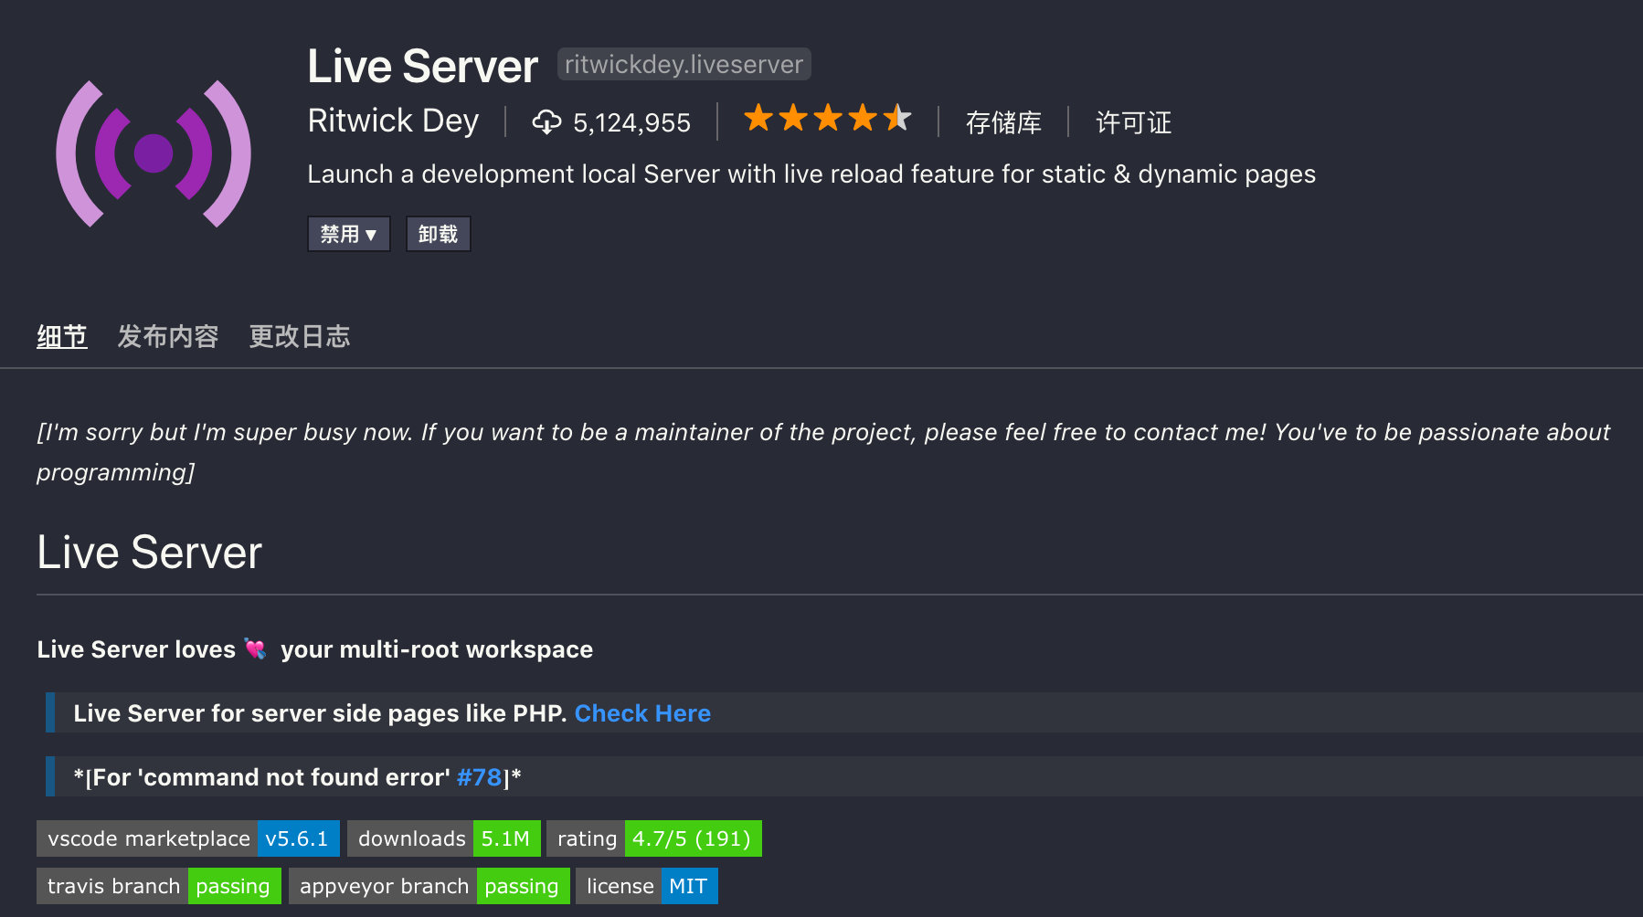Click the downloads 5.1M badge
The height and width of the screenshot is (917, 1643).
click(444, 838)
